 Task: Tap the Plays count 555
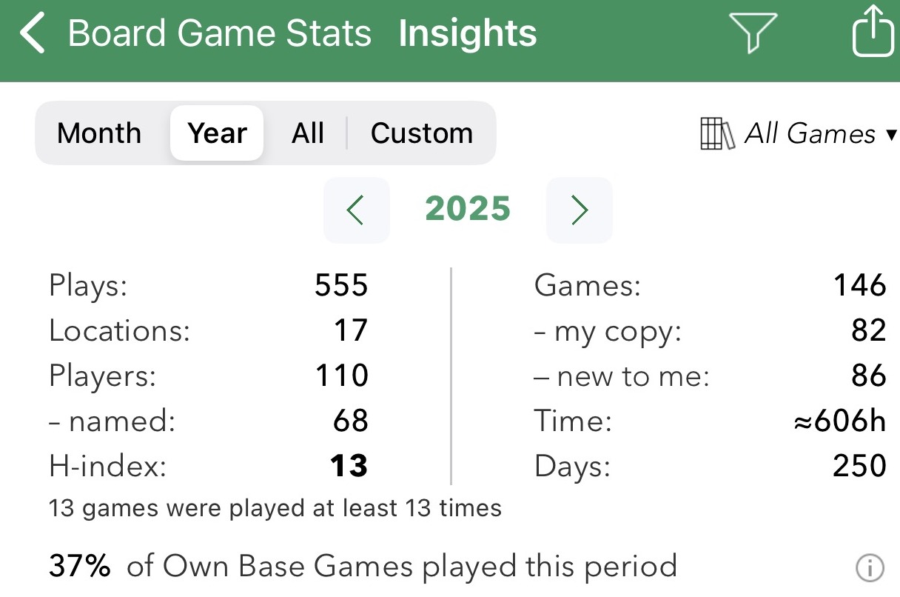[x=341, y=286]
